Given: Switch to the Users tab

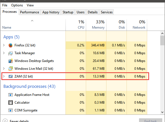Looking at the screenshot, I should pyautogui.click(x=81, y=12).
